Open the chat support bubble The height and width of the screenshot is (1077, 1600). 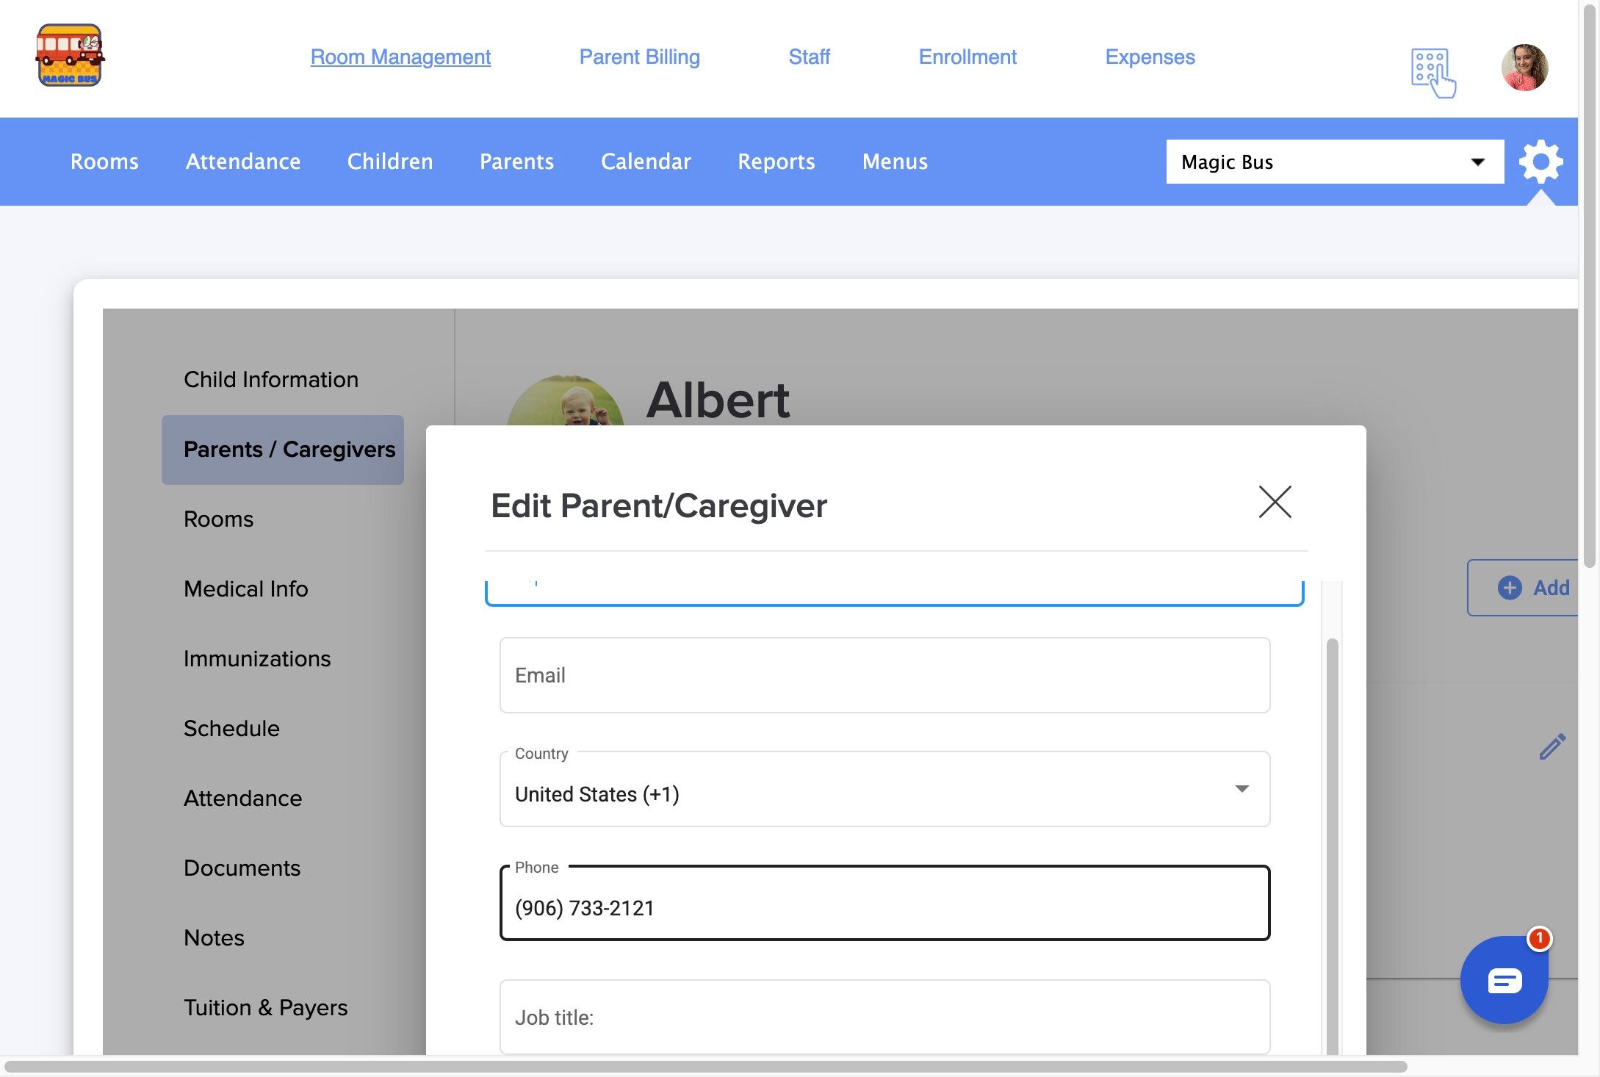pos(1504,980)
